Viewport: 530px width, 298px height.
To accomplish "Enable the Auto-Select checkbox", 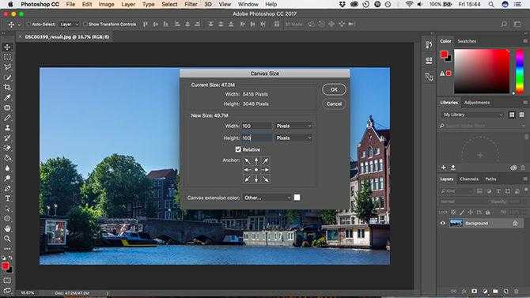I will tap(28, 25).
